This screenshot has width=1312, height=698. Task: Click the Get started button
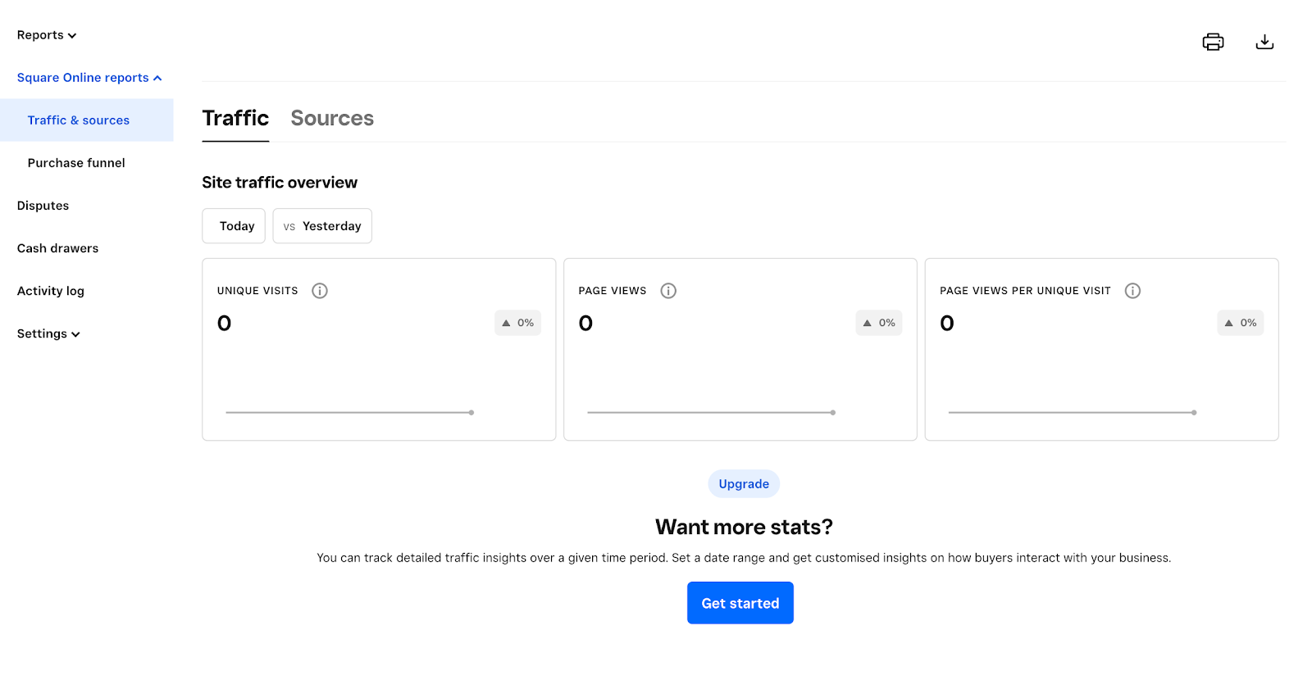click(x=740, y=603)
